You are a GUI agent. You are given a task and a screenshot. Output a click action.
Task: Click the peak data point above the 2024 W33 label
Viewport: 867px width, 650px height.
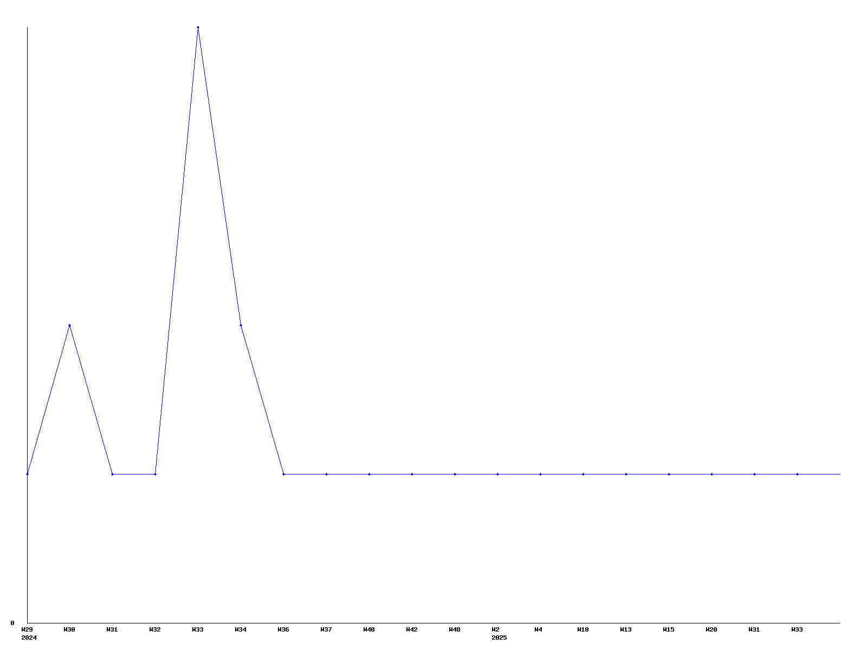point(198,27)
